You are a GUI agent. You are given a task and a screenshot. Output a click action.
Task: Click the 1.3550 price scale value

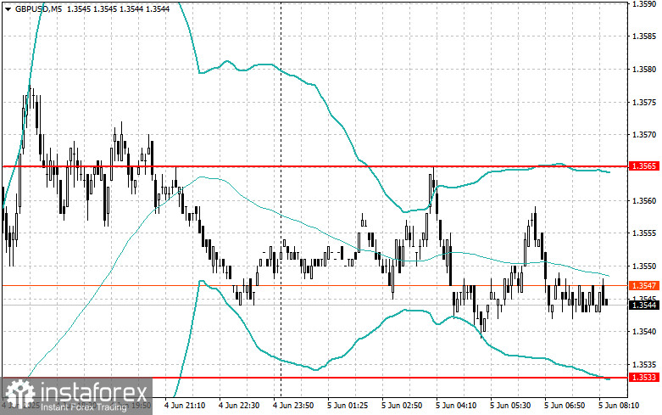click(644, 266)
